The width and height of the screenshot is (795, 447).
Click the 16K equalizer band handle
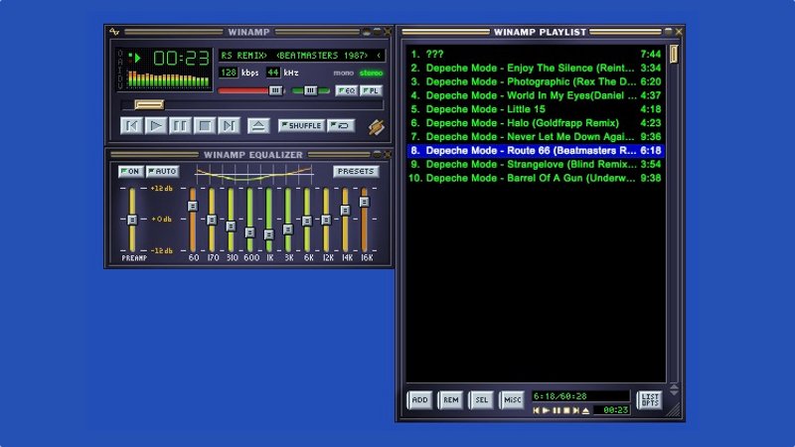[365, 202]
